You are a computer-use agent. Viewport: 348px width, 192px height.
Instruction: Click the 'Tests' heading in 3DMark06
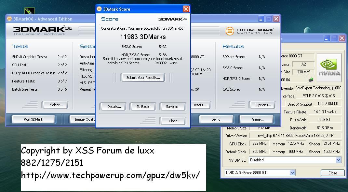(20, 46)
